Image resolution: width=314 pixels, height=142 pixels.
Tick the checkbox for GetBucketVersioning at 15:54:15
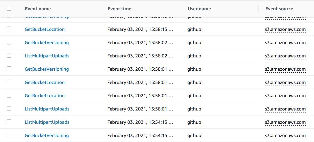(9, 135)
